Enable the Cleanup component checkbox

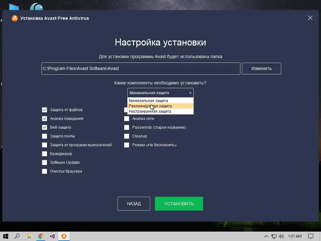click(127, 136)
